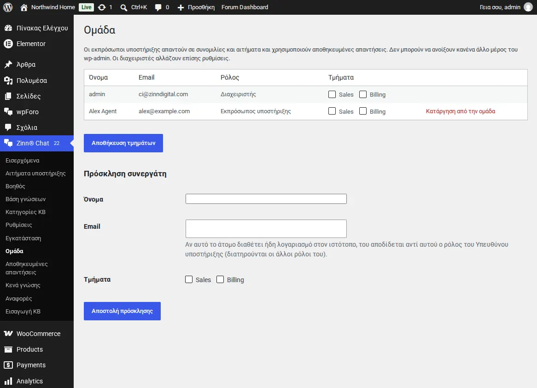This screenshot has width=537, height=388.
Task: Click the wpForo icon in sidebar
Action: pos(8,111)
